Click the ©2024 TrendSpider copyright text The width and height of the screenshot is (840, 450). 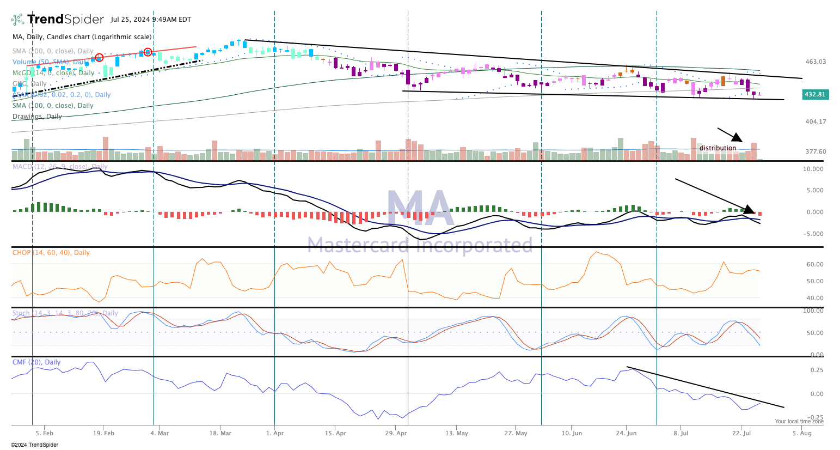(34, 445)
